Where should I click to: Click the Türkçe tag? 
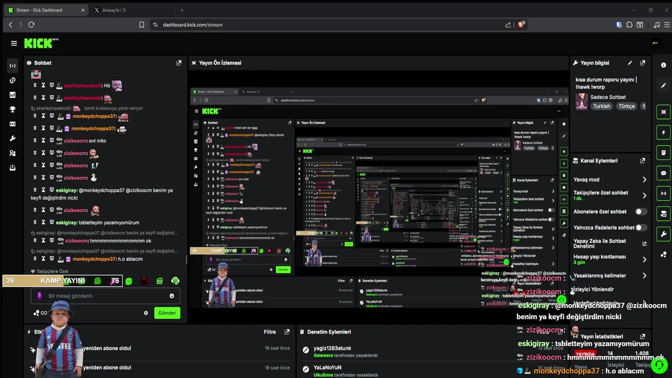[627, 106]
